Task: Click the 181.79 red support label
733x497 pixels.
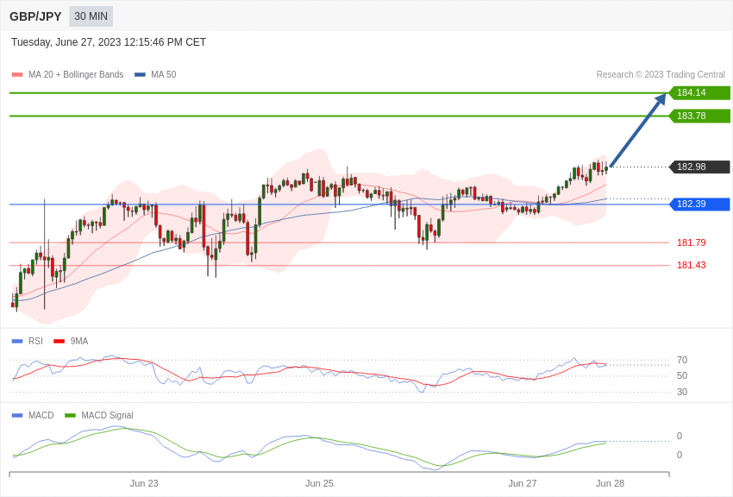Action: [691, 243]
